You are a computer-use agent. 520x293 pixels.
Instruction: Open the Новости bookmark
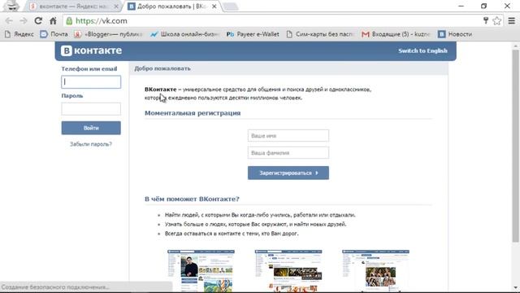[455, 34]
